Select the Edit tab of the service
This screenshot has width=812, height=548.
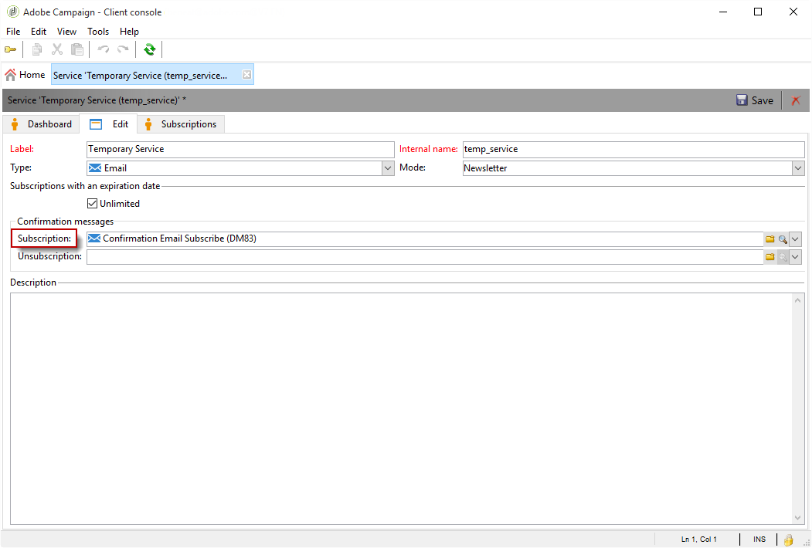click(108, 124)
